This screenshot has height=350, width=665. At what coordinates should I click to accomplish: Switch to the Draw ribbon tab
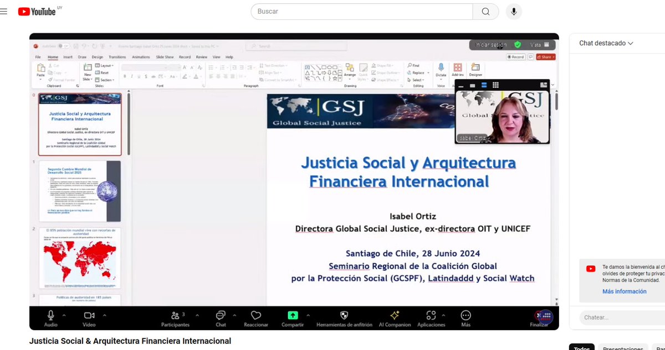point(82,57)
